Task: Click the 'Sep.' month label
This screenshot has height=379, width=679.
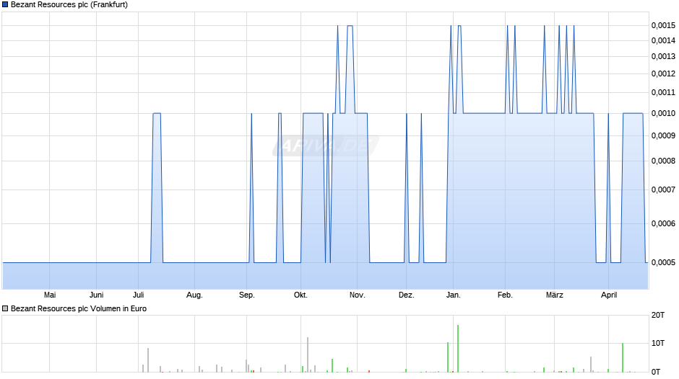Action: (x=247, y=295)
